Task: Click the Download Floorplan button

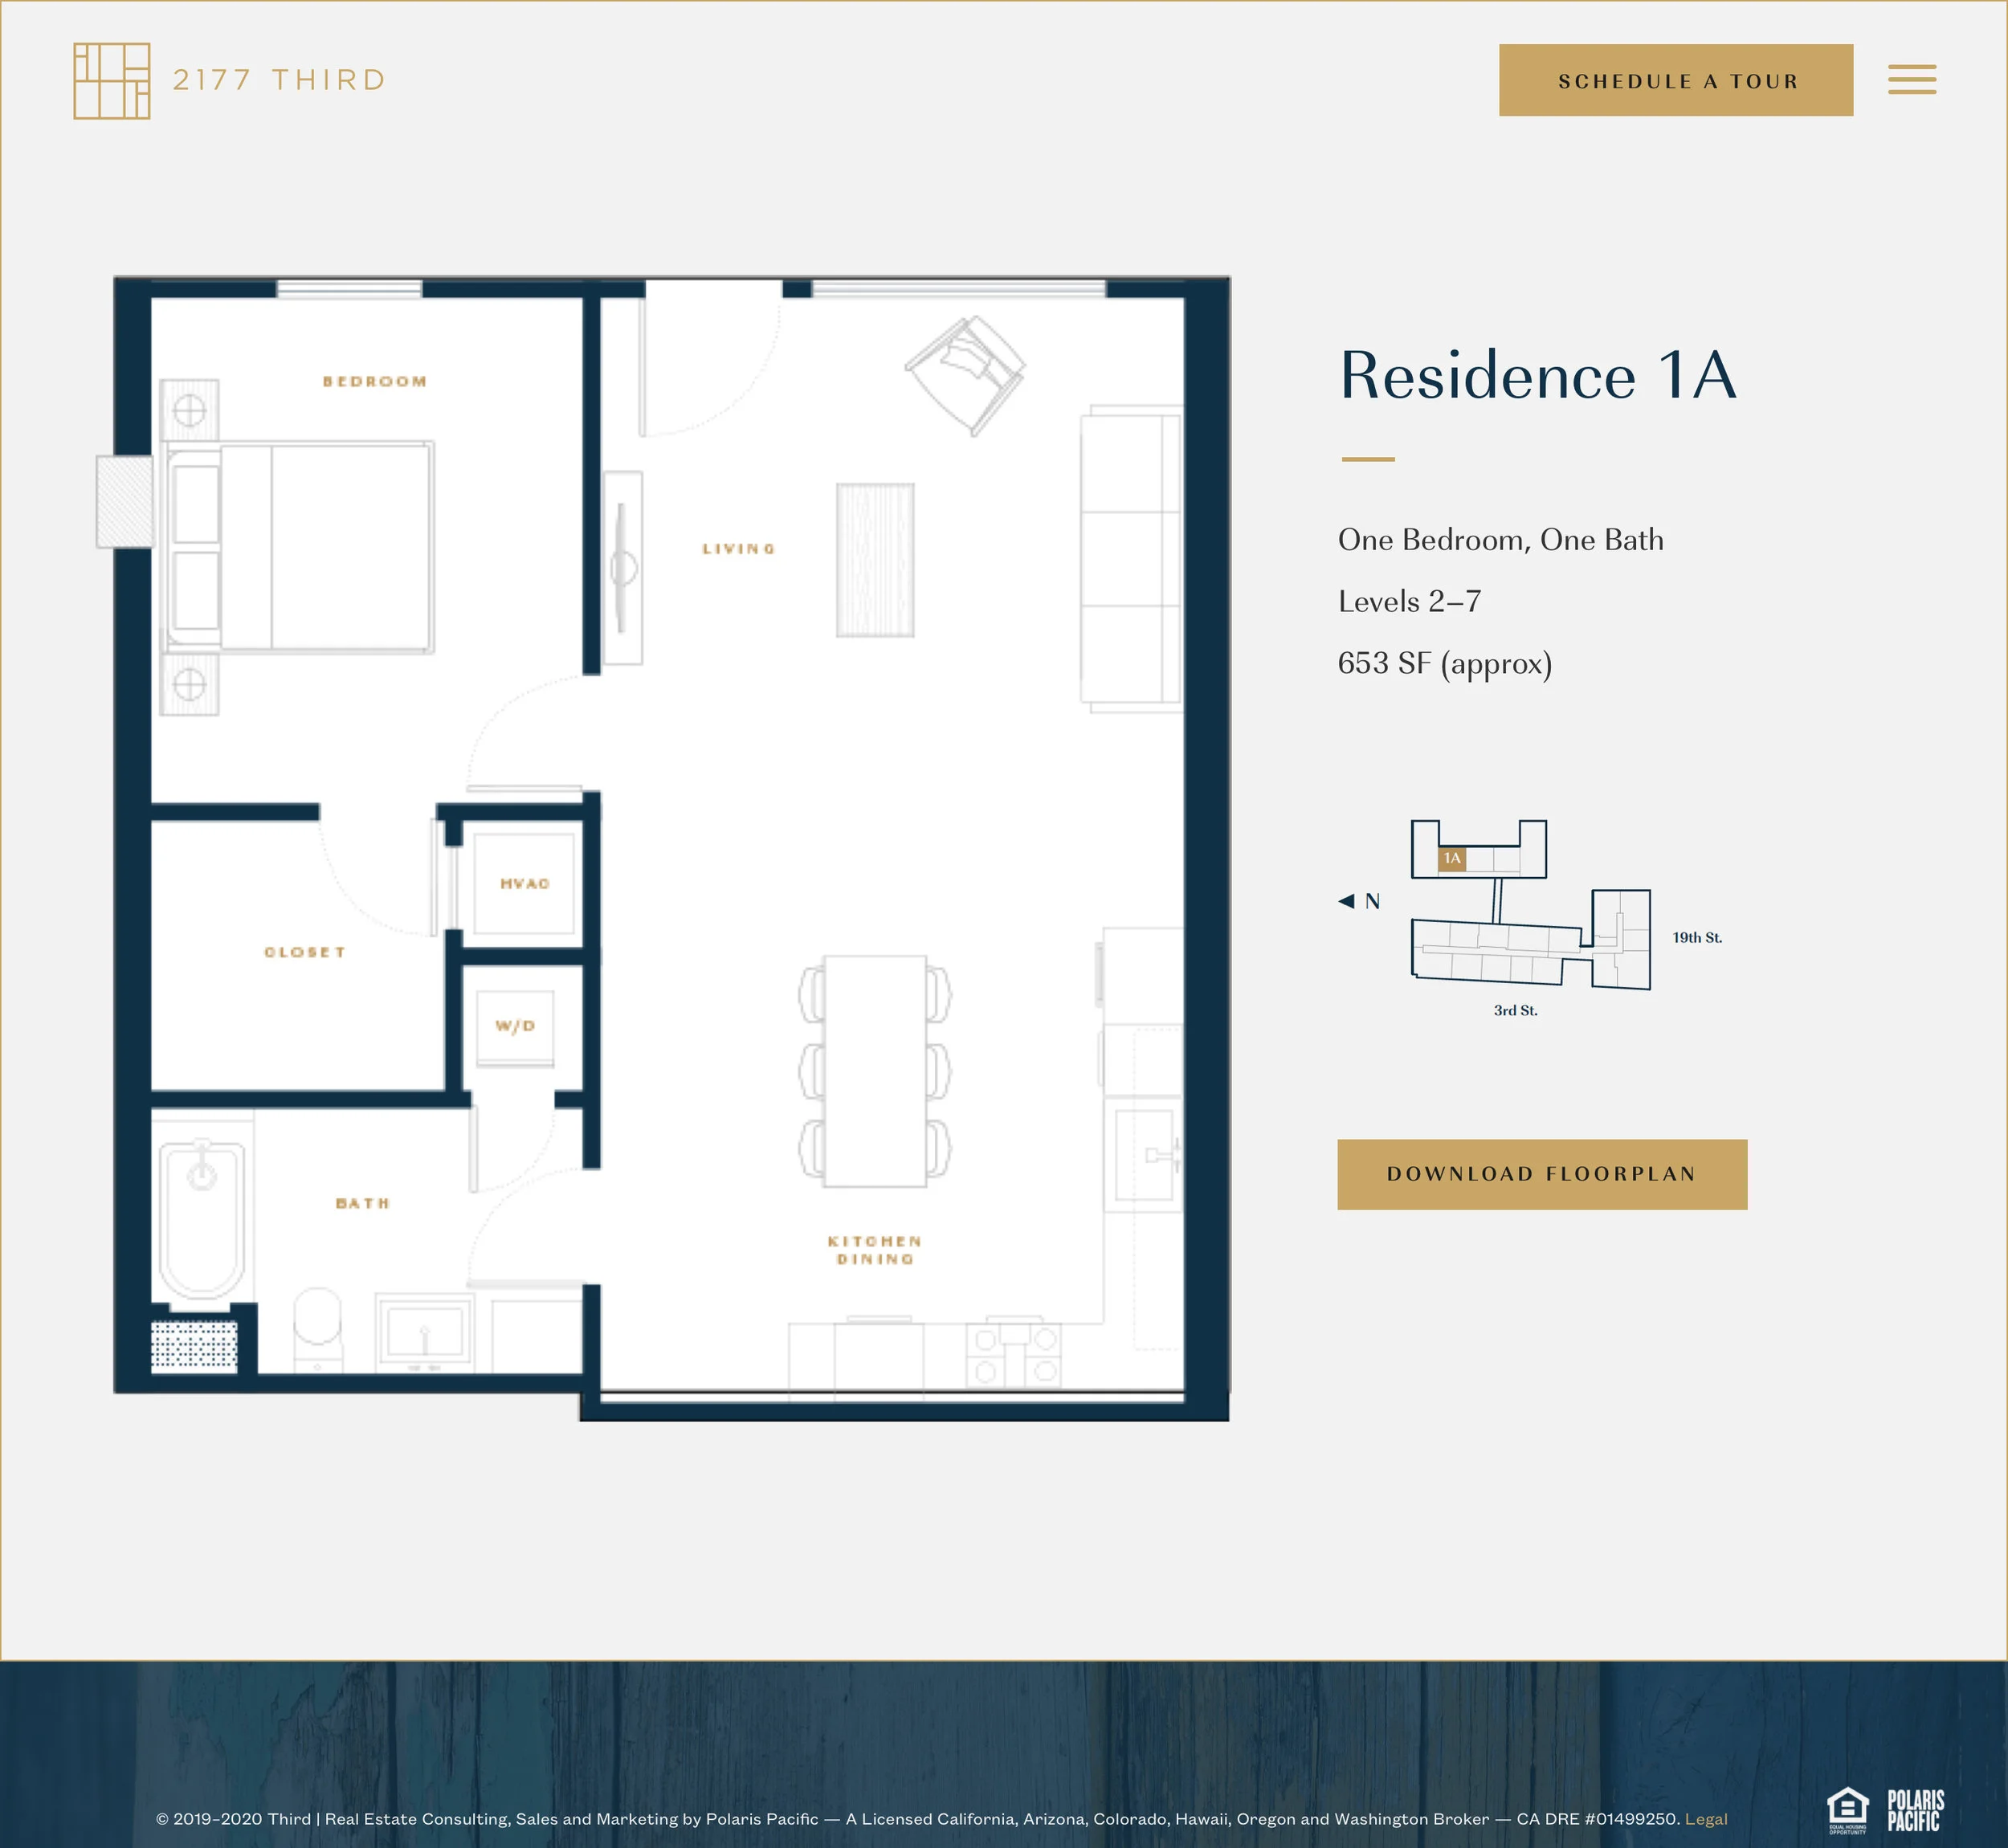Action: point(1541,1174)
